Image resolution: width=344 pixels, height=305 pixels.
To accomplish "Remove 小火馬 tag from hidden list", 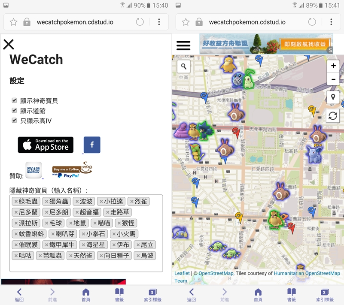I will 114,234.
